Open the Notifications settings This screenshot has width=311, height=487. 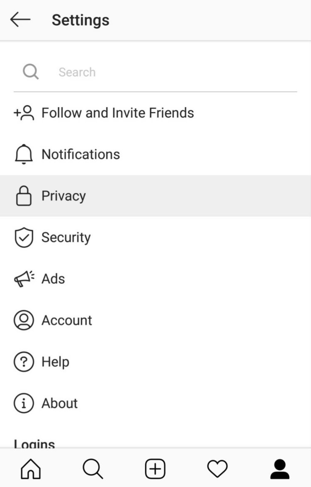click(81, 154)
